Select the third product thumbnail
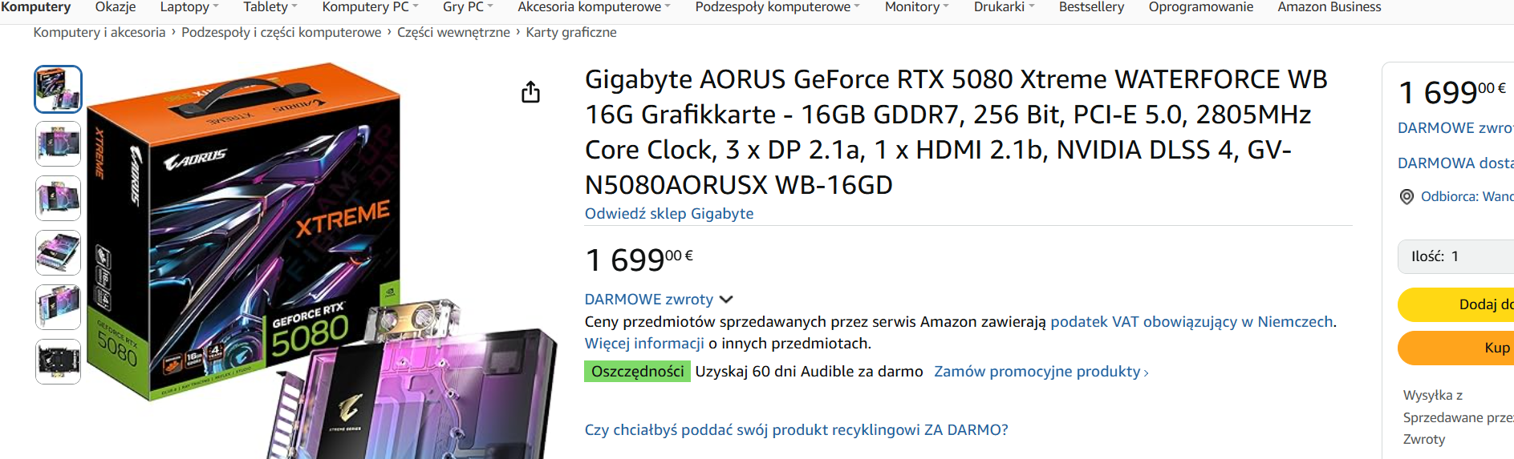The height and width of the screenshot is (459, 1514). pos(58,198)
